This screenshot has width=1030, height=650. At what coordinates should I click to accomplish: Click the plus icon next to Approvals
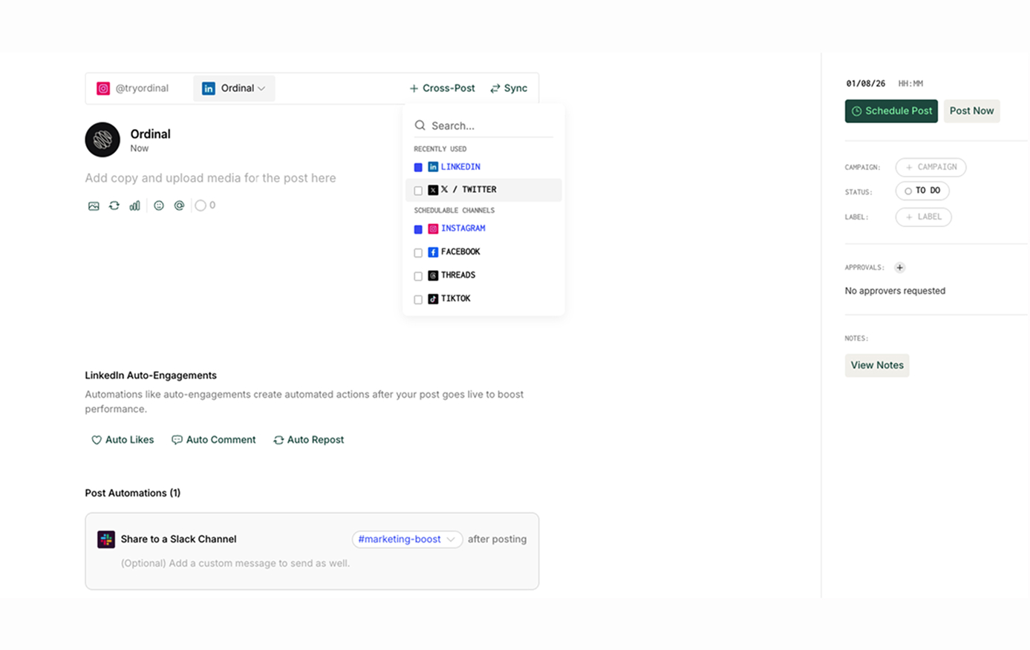[x=900, y=268]
